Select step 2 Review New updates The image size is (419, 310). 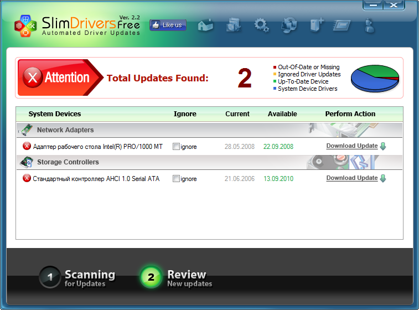pos(176,277)
